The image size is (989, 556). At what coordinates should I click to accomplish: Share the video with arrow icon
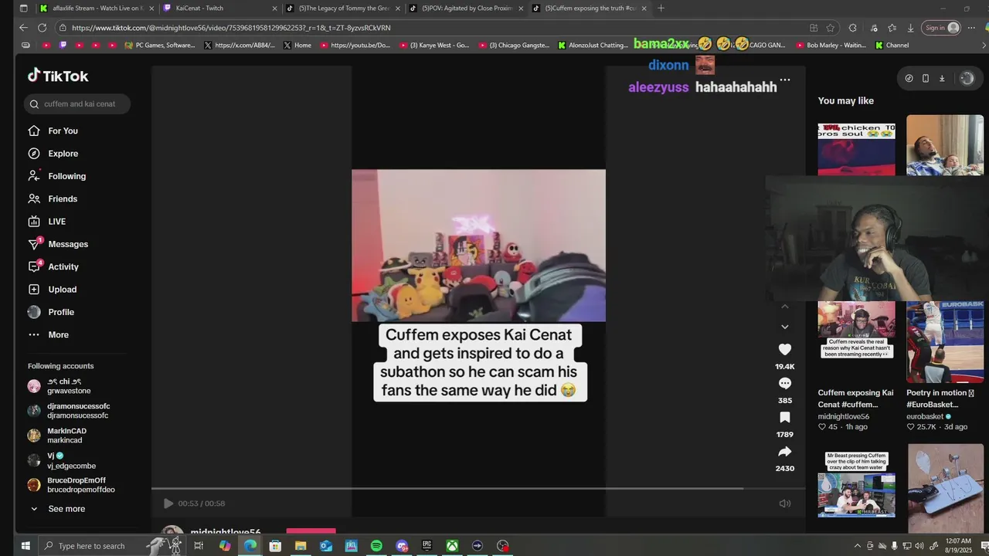784,451
